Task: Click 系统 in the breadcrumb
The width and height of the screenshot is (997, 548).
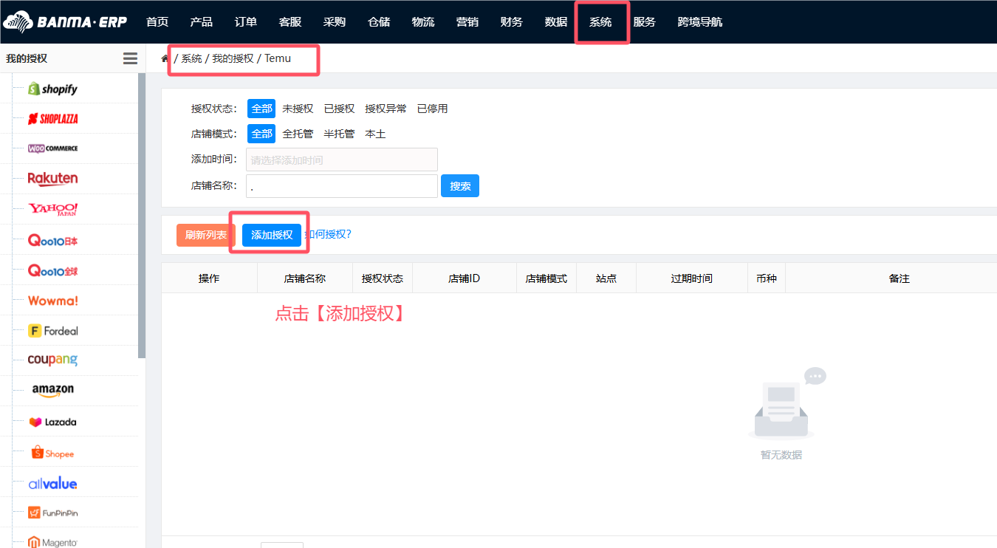Action: (x=192, y=58)
